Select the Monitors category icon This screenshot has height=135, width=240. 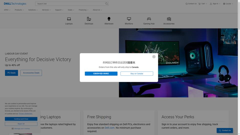(129, 19)
